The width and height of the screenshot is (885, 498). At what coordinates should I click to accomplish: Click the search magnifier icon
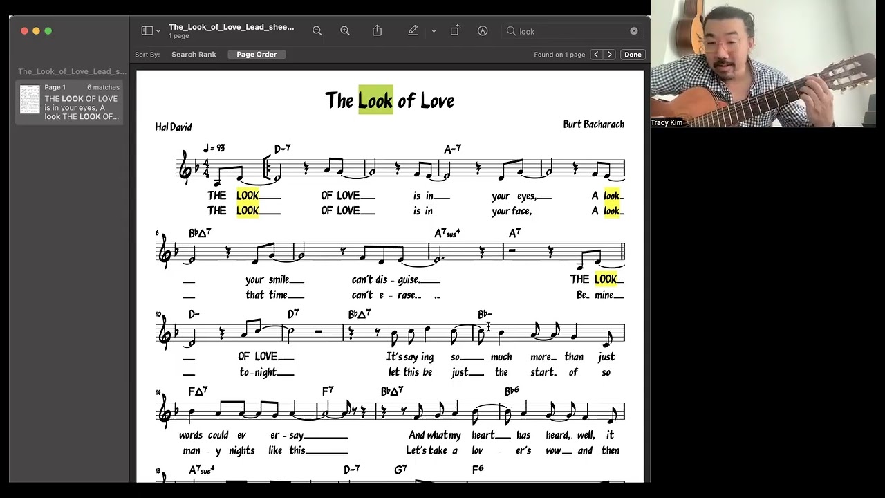click(x=511, y=31)
